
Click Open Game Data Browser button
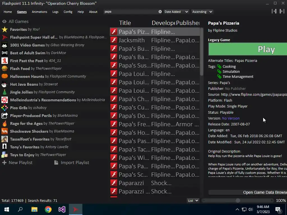point(248,192)
